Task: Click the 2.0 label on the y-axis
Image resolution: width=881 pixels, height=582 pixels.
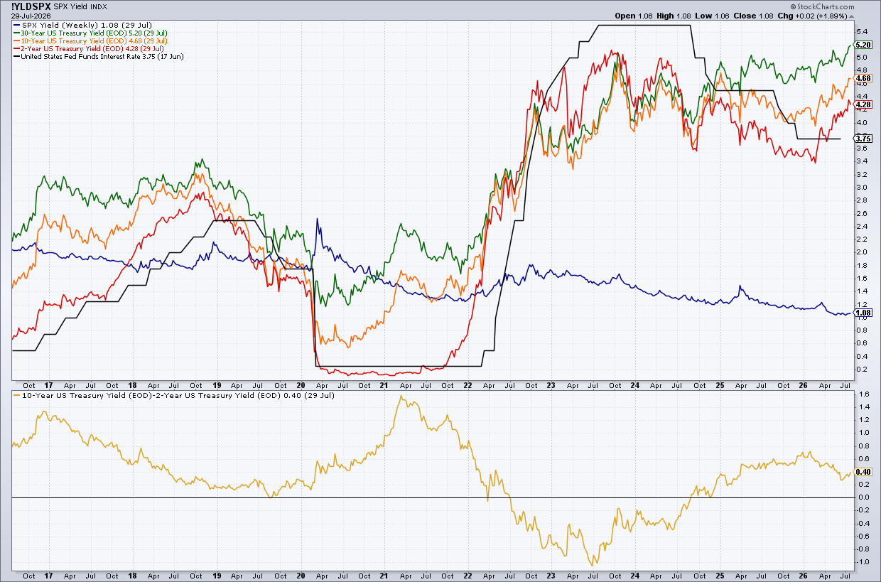Action: pyautogui.click(x=860, y=252)
